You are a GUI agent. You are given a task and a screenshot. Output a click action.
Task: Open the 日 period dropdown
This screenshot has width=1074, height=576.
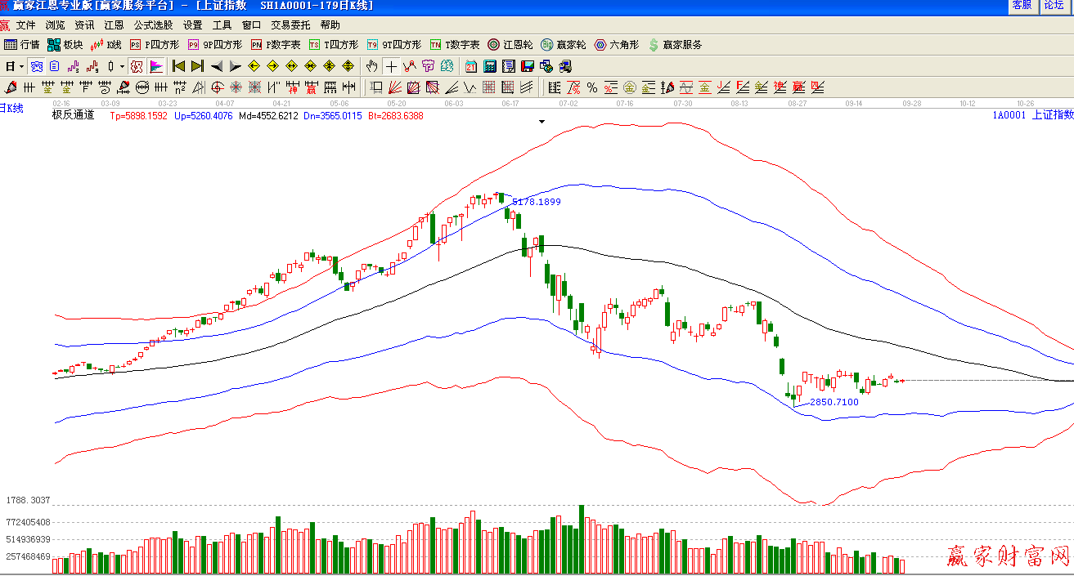point(14,66)
